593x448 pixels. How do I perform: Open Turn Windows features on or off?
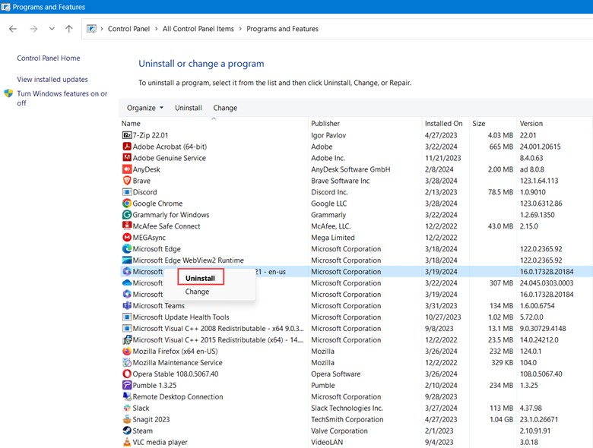[62, 98]
